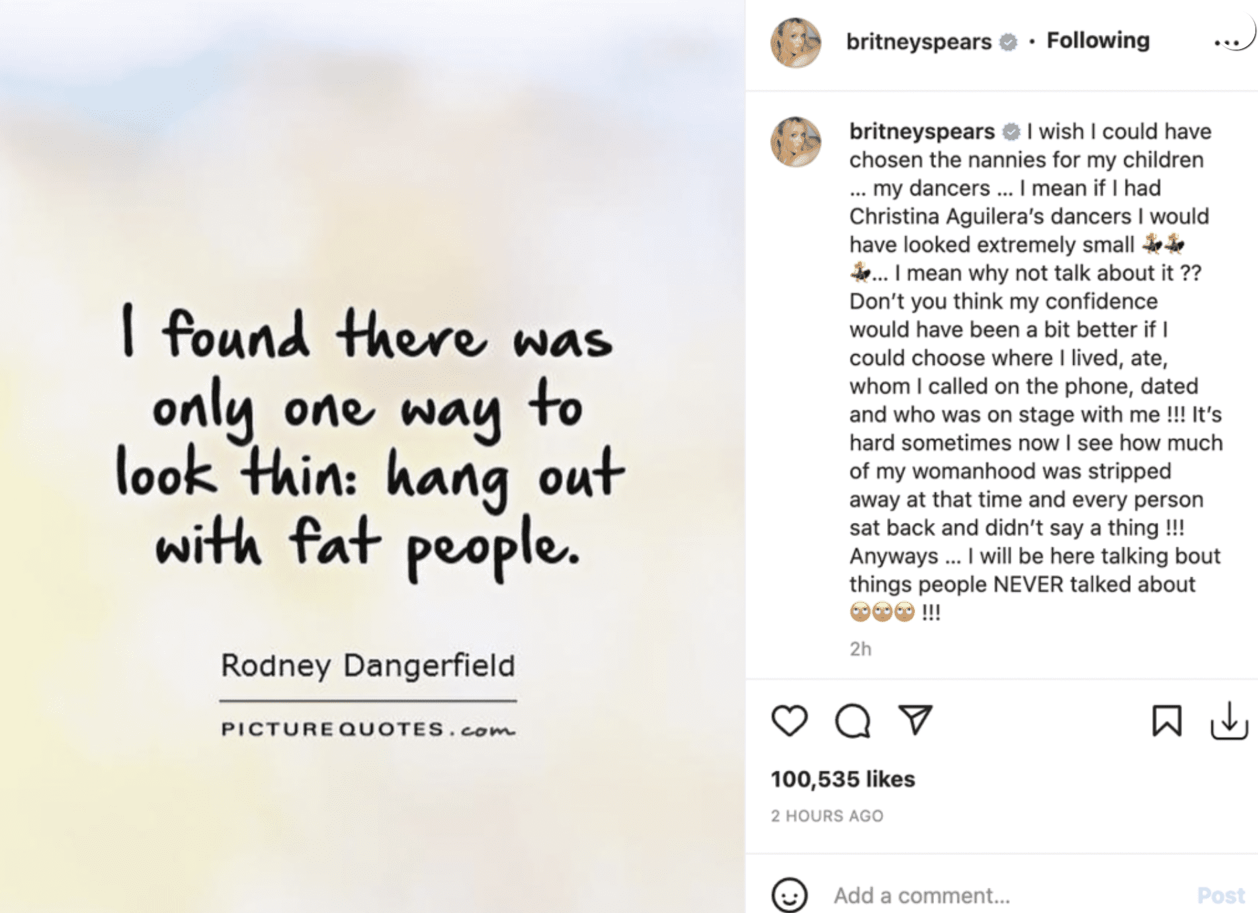Open the emoji picker beside the comment field
The width and height of the screenshot is (1258, 913).
[789, 895]
